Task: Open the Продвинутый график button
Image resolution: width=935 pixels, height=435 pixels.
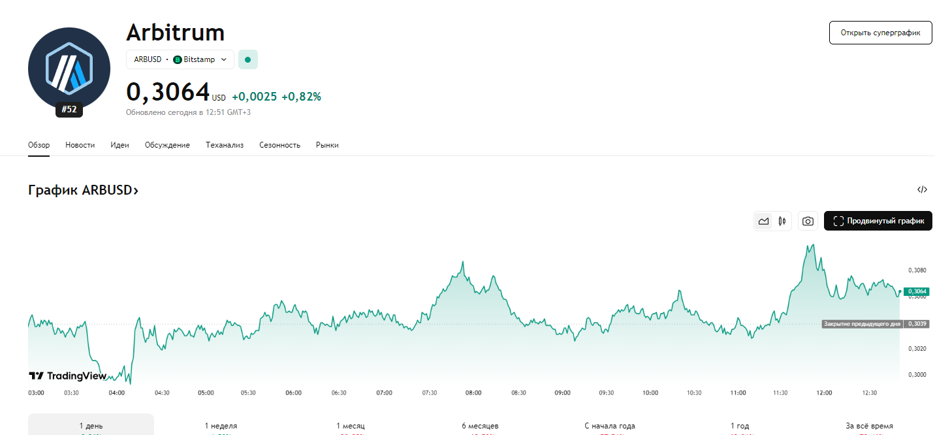Action: click(x=878, y=221)
